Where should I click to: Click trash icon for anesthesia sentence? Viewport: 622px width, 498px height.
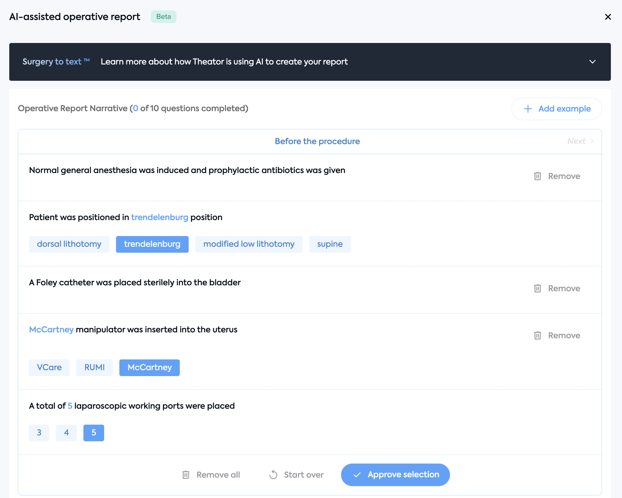pos(537,176)
